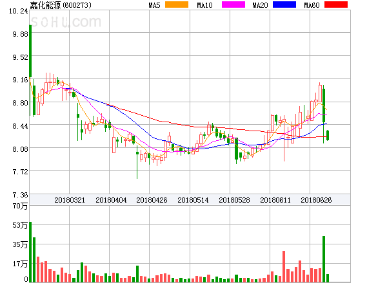Click the 7.36 price axis label
Screen dimensions: 387x283
coord(15,195)
